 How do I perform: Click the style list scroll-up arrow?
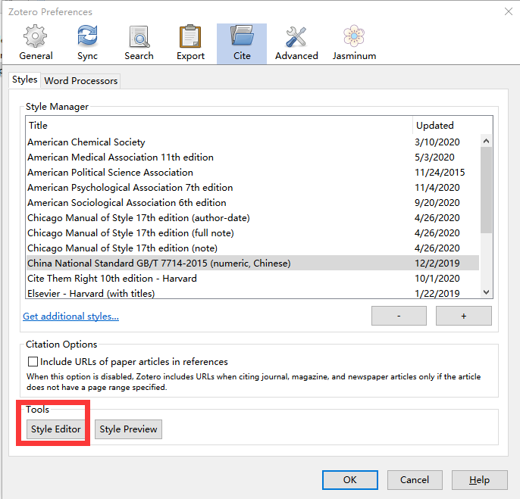[486, 141]
